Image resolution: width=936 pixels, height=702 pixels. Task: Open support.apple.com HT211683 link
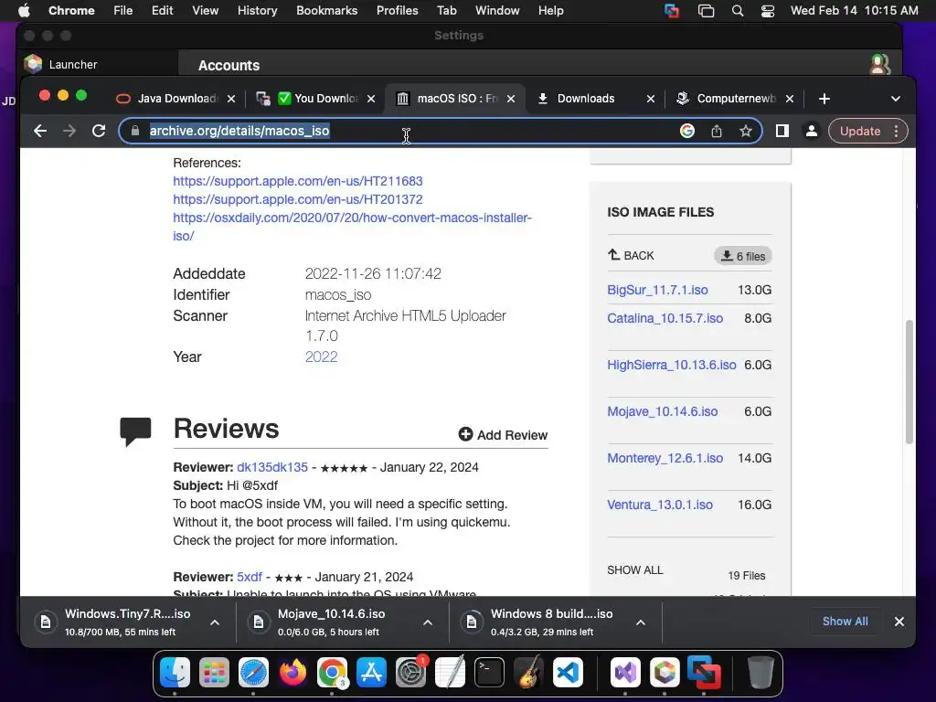click(298, 181)
